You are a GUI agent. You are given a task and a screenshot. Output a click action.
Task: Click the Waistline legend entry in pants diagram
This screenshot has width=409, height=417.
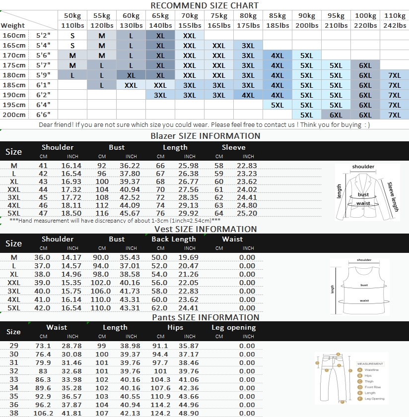368,370
